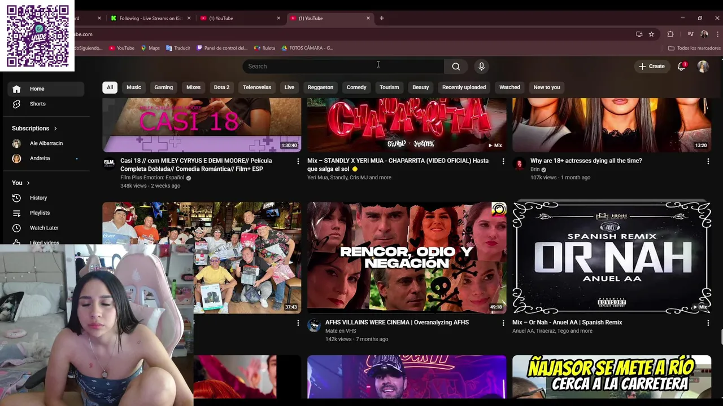Image resolution: width=723 pixels, height=406 pixels.
Task: Click 'Why are 18+ actresses dying' title
Action: tap(586, 161)
